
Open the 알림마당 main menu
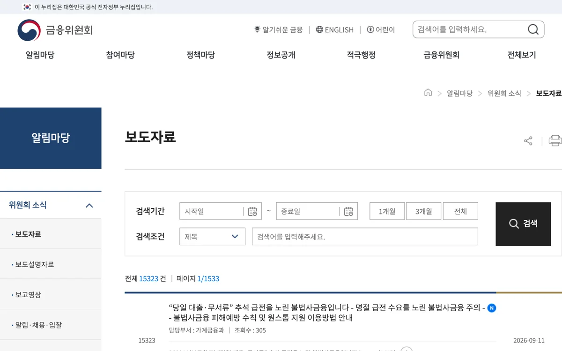click(40, 55)
